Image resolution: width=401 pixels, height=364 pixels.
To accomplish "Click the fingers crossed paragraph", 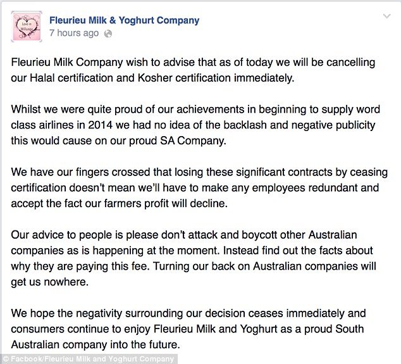I will pos(199,187).
